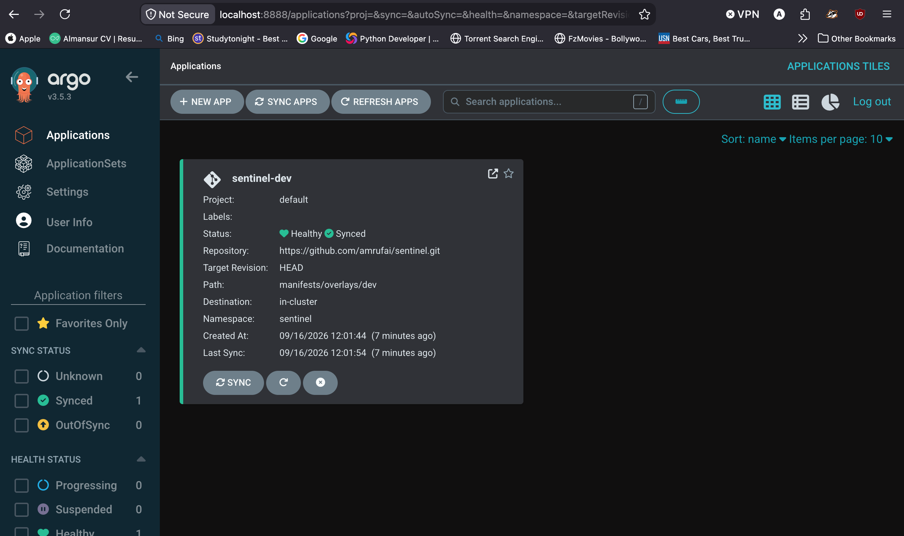Open the FzMovies bookmark
Viewport: 904px width, 536px height.
(x=600, y=39)
